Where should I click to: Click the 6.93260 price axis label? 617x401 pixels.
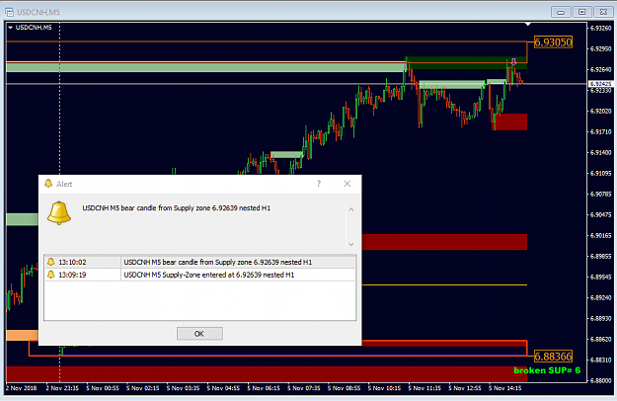click(x=601, y=28)
